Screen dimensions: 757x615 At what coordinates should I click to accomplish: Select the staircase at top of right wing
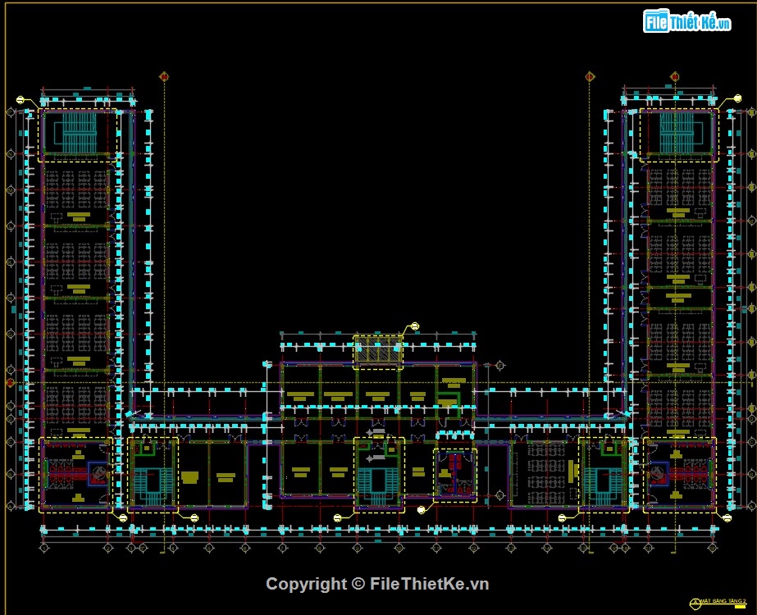pos(677,133)
